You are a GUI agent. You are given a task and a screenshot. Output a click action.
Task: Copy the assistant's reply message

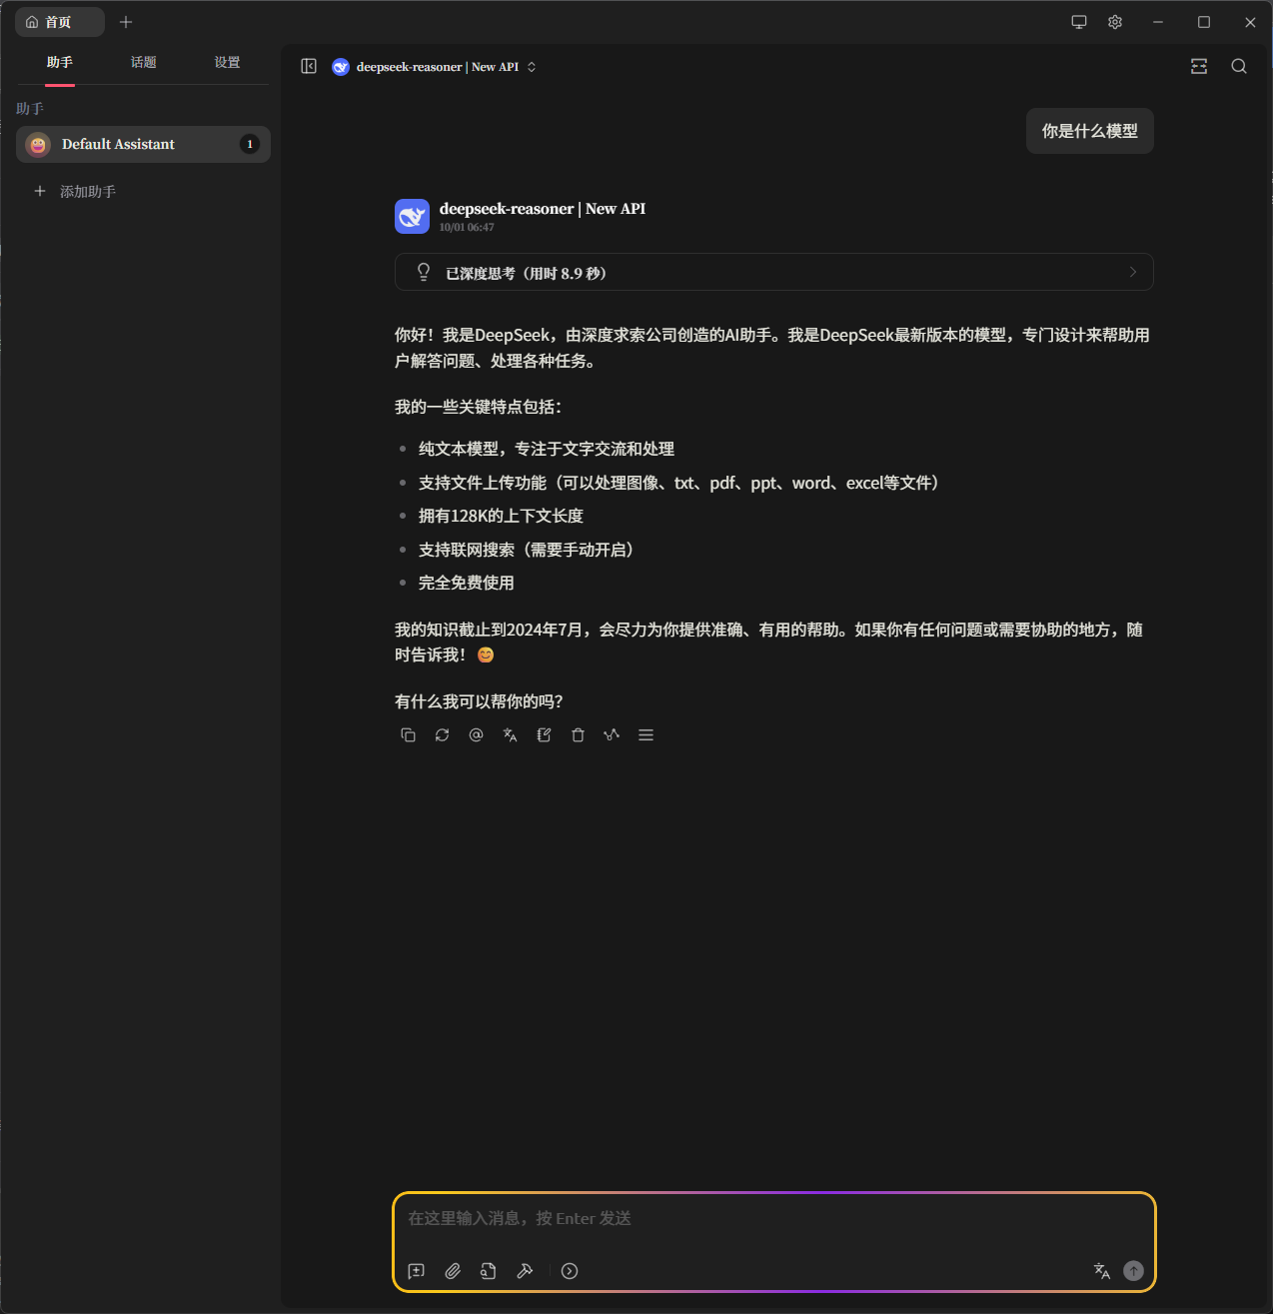click(x=408, y=735)
